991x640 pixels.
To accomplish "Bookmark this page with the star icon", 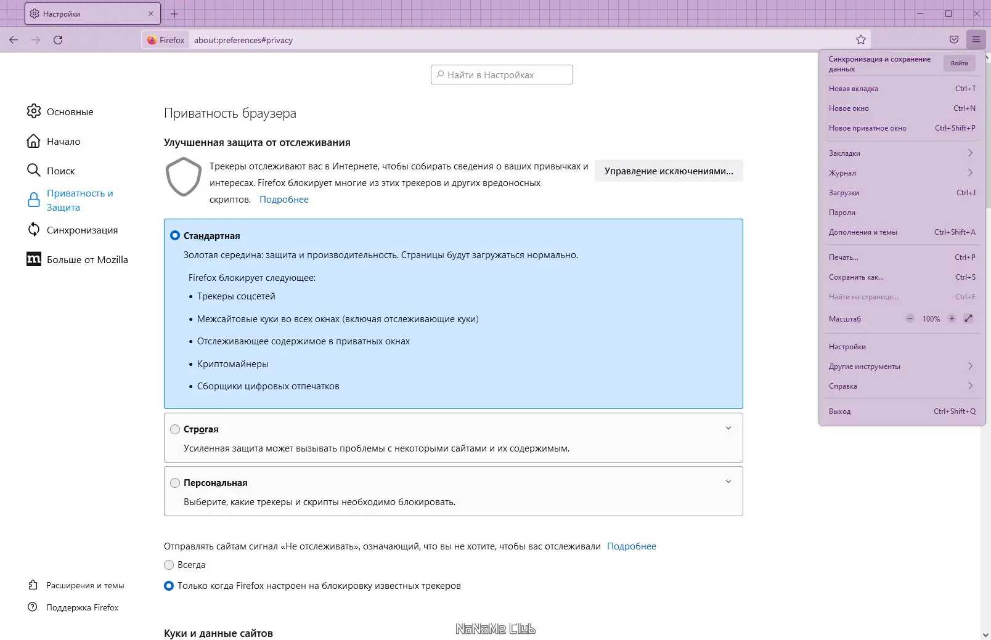I will (861, 40).
